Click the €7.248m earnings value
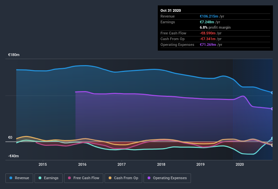The height and width of the screenshot is (189, 278). coord(207,22)
